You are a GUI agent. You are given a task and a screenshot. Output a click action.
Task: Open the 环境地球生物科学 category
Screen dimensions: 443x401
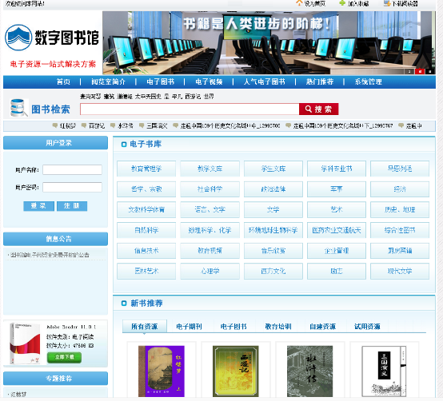click(273, 230)
